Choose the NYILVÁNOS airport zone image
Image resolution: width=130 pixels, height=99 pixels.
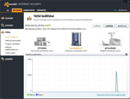point(110,39)
